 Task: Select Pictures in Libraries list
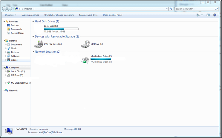[x=15, y=52]
